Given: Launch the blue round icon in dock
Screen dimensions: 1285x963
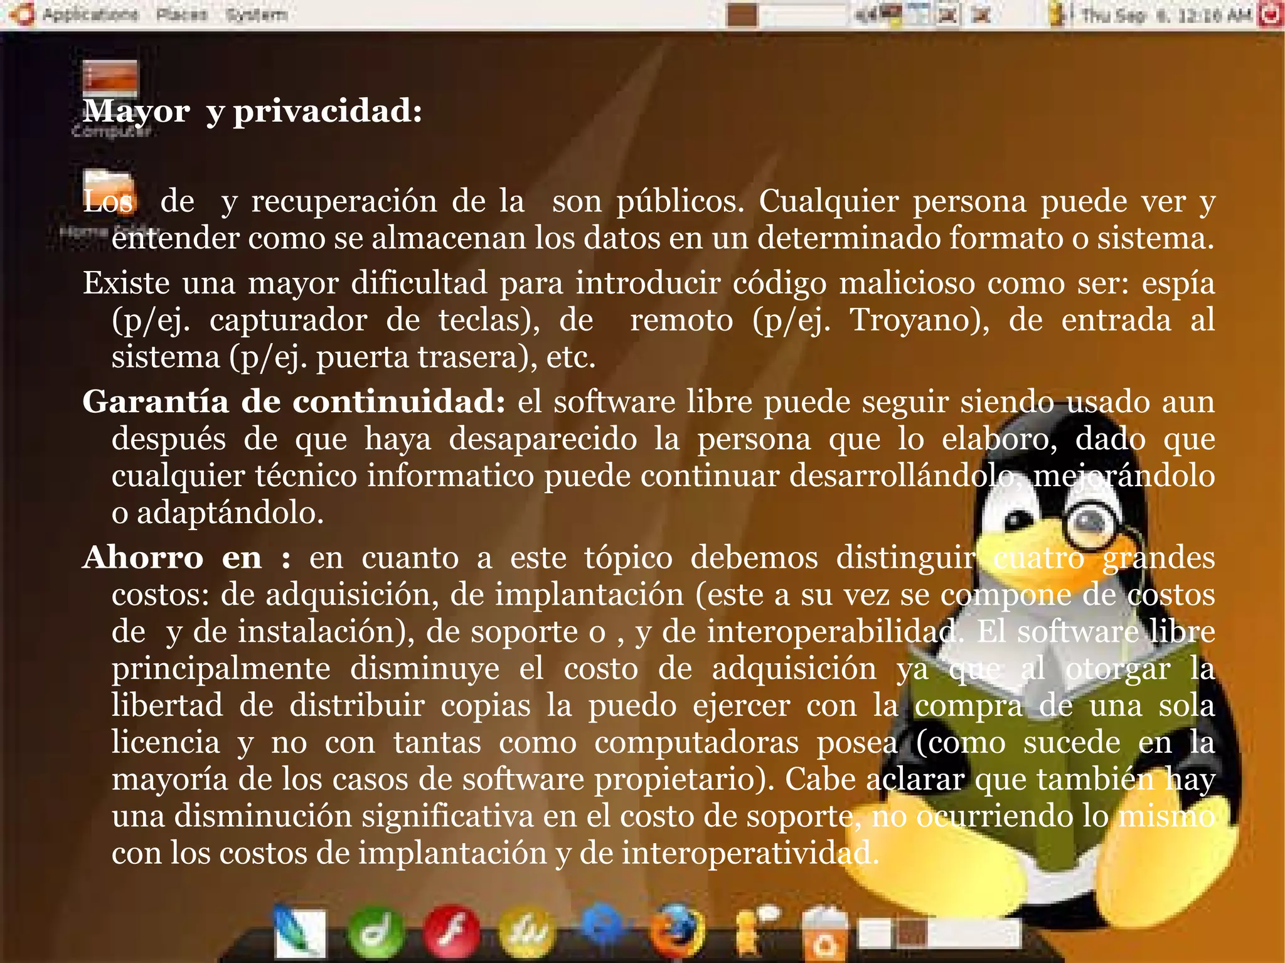Looking at the screenshot, I should pyautogui.click(x=603, y=925).
